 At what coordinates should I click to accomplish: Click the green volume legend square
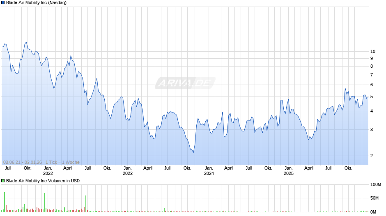(x=3, y=181)
